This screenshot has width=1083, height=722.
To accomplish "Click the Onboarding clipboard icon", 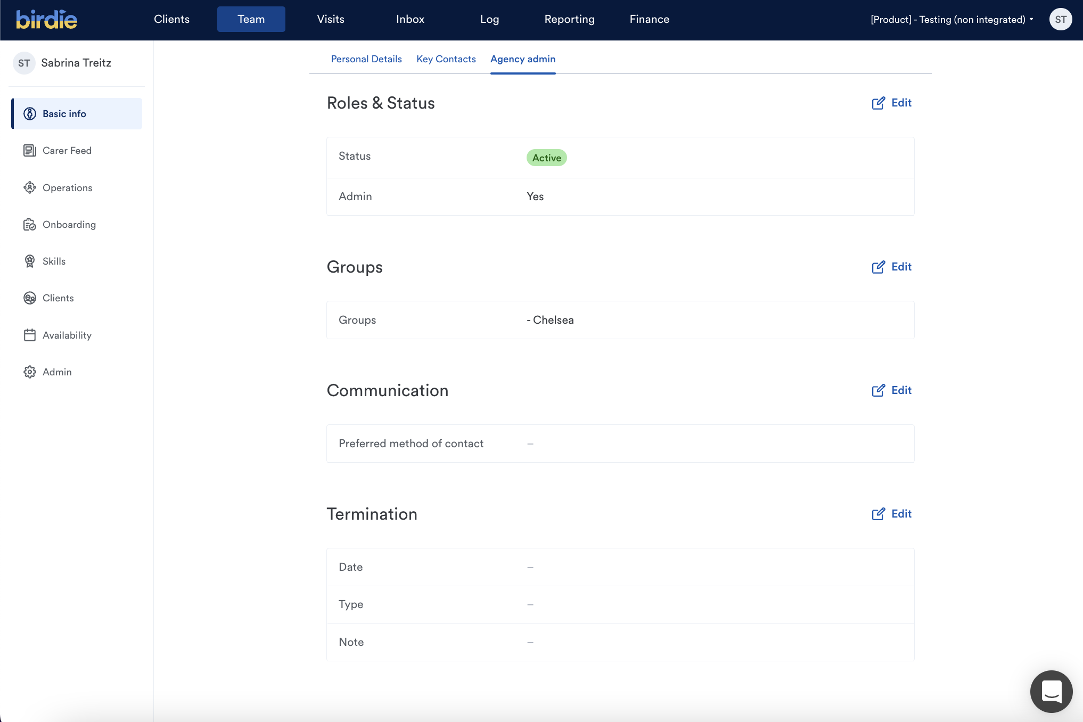I will pyautogui.click(x=30, y=225).
